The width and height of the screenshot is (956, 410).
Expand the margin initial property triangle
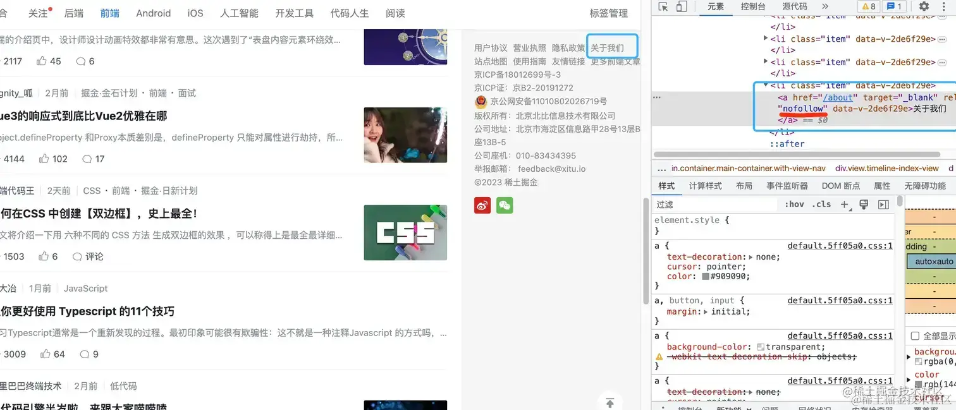click(705, 311)
